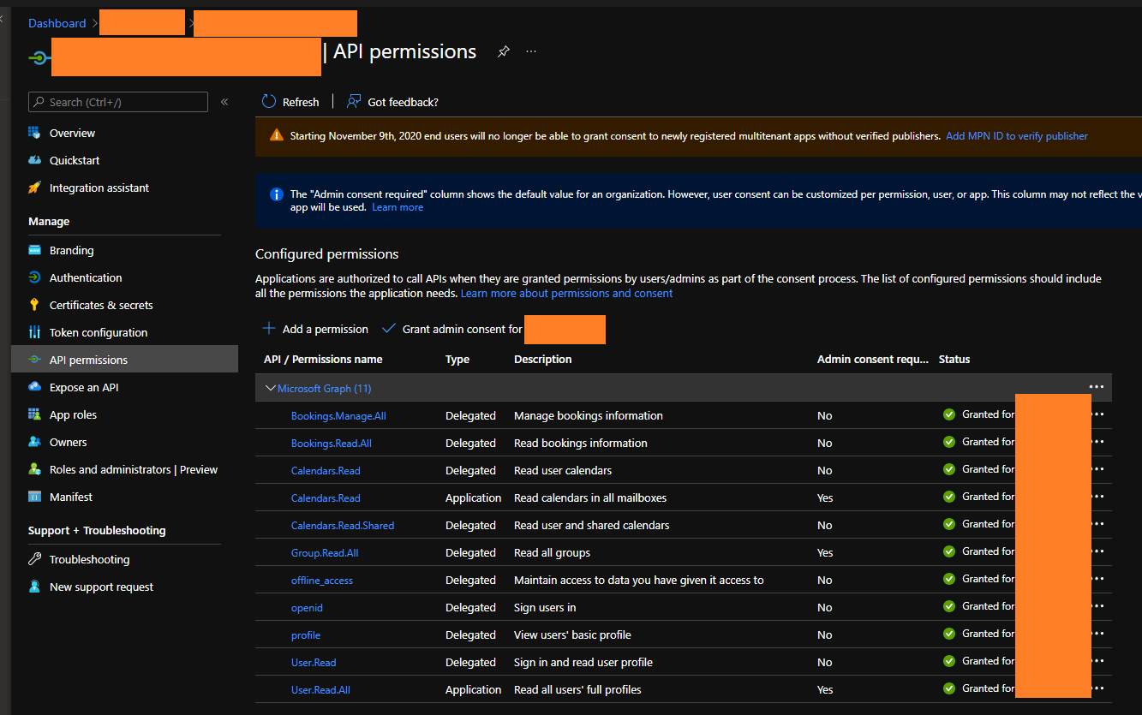The width and height of the screenshot is (1142, 715).
Task: Pin the API permissions page
Action: point(504,52)
